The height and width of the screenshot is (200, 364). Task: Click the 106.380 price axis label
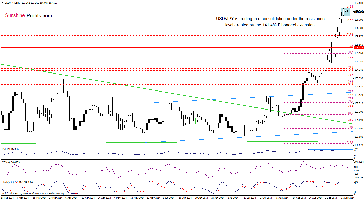(358, 28)
